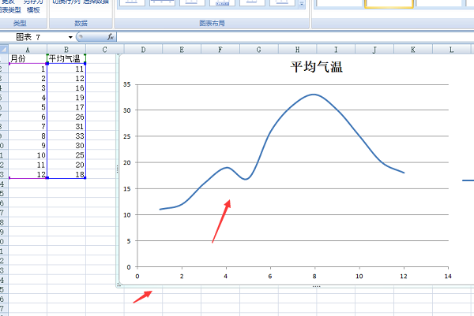Screen dimensions: 474x316
Task: Select column header J
Action: click(374, 50)
